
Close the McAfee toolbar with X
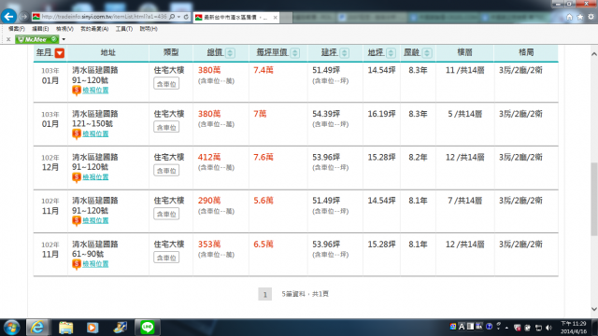point(8,39)
